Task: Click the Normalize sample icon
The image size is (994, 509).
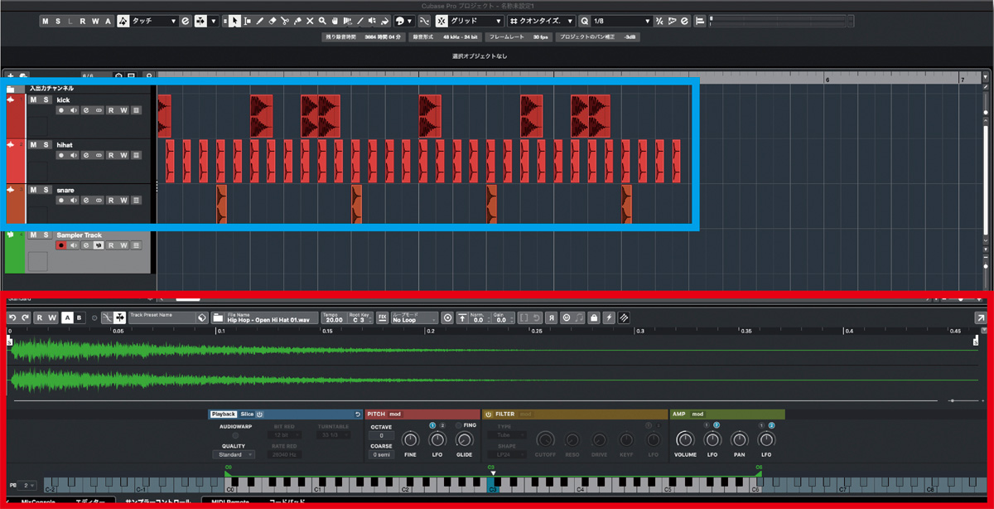Action: click(462, 318)
